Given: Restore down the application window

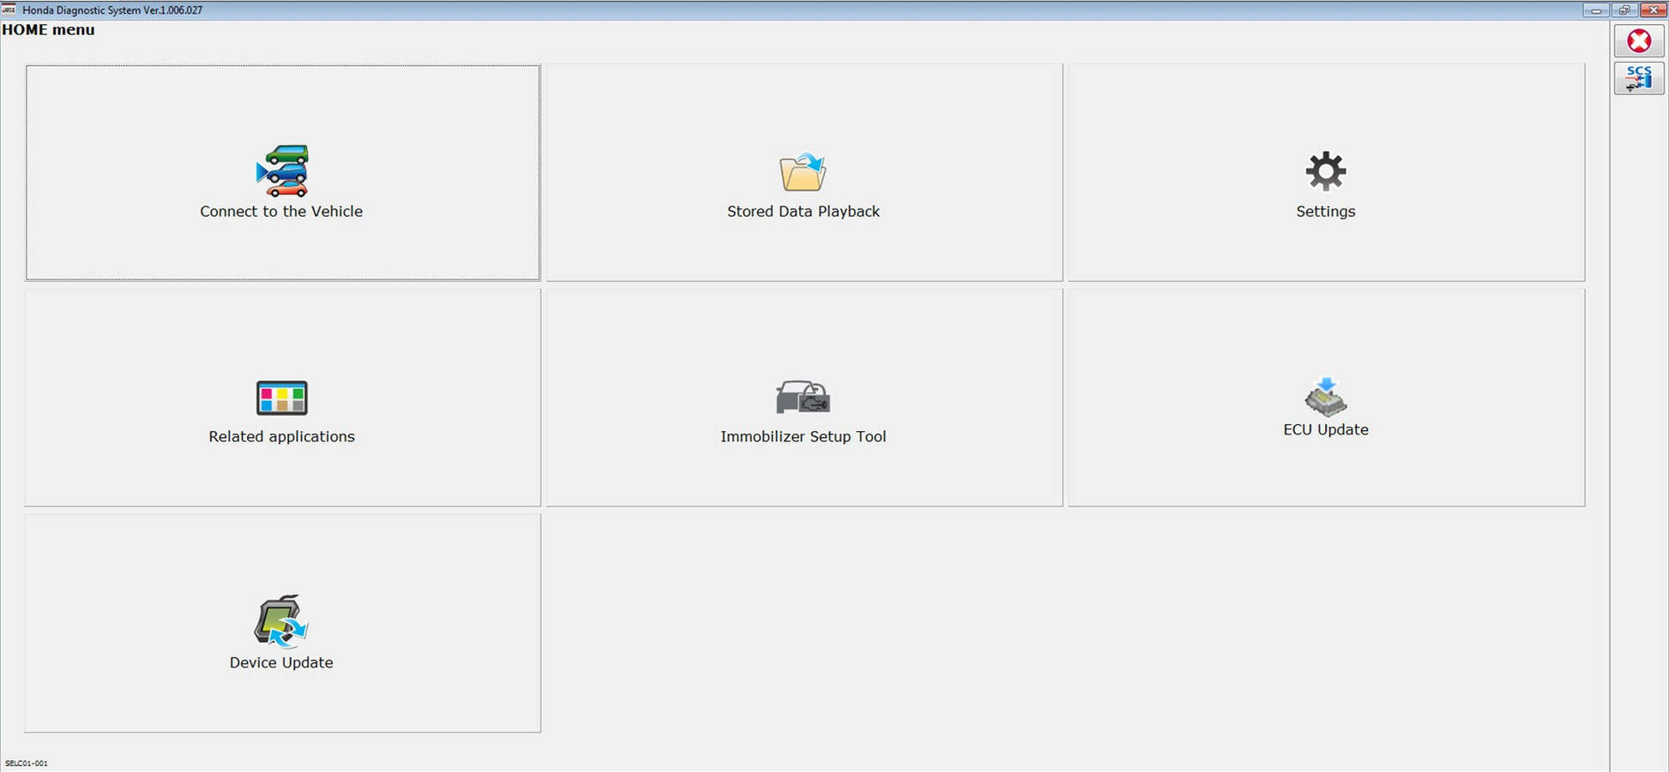Looking at the screenshot, I should [x=1624, y=10].
